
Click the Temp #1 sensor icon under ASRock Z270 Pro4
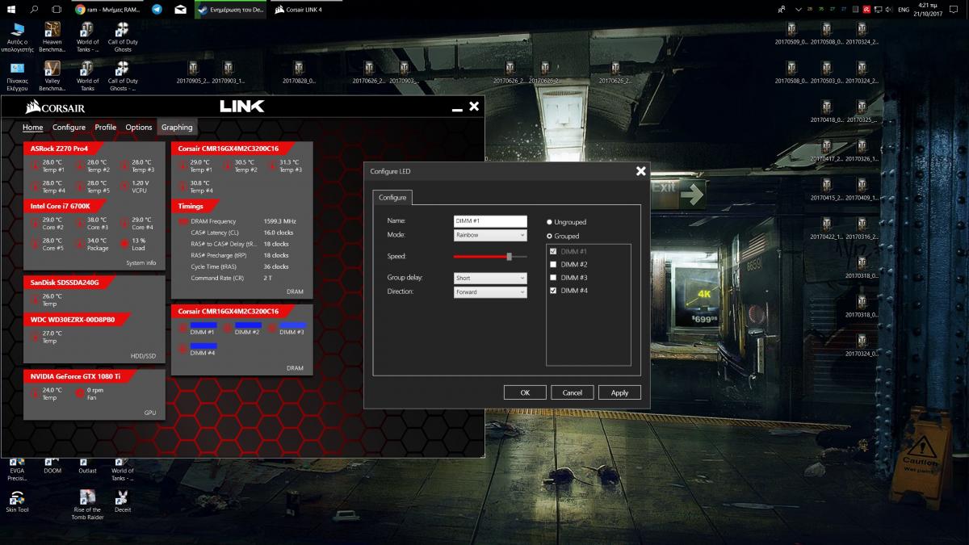[34, 166]
